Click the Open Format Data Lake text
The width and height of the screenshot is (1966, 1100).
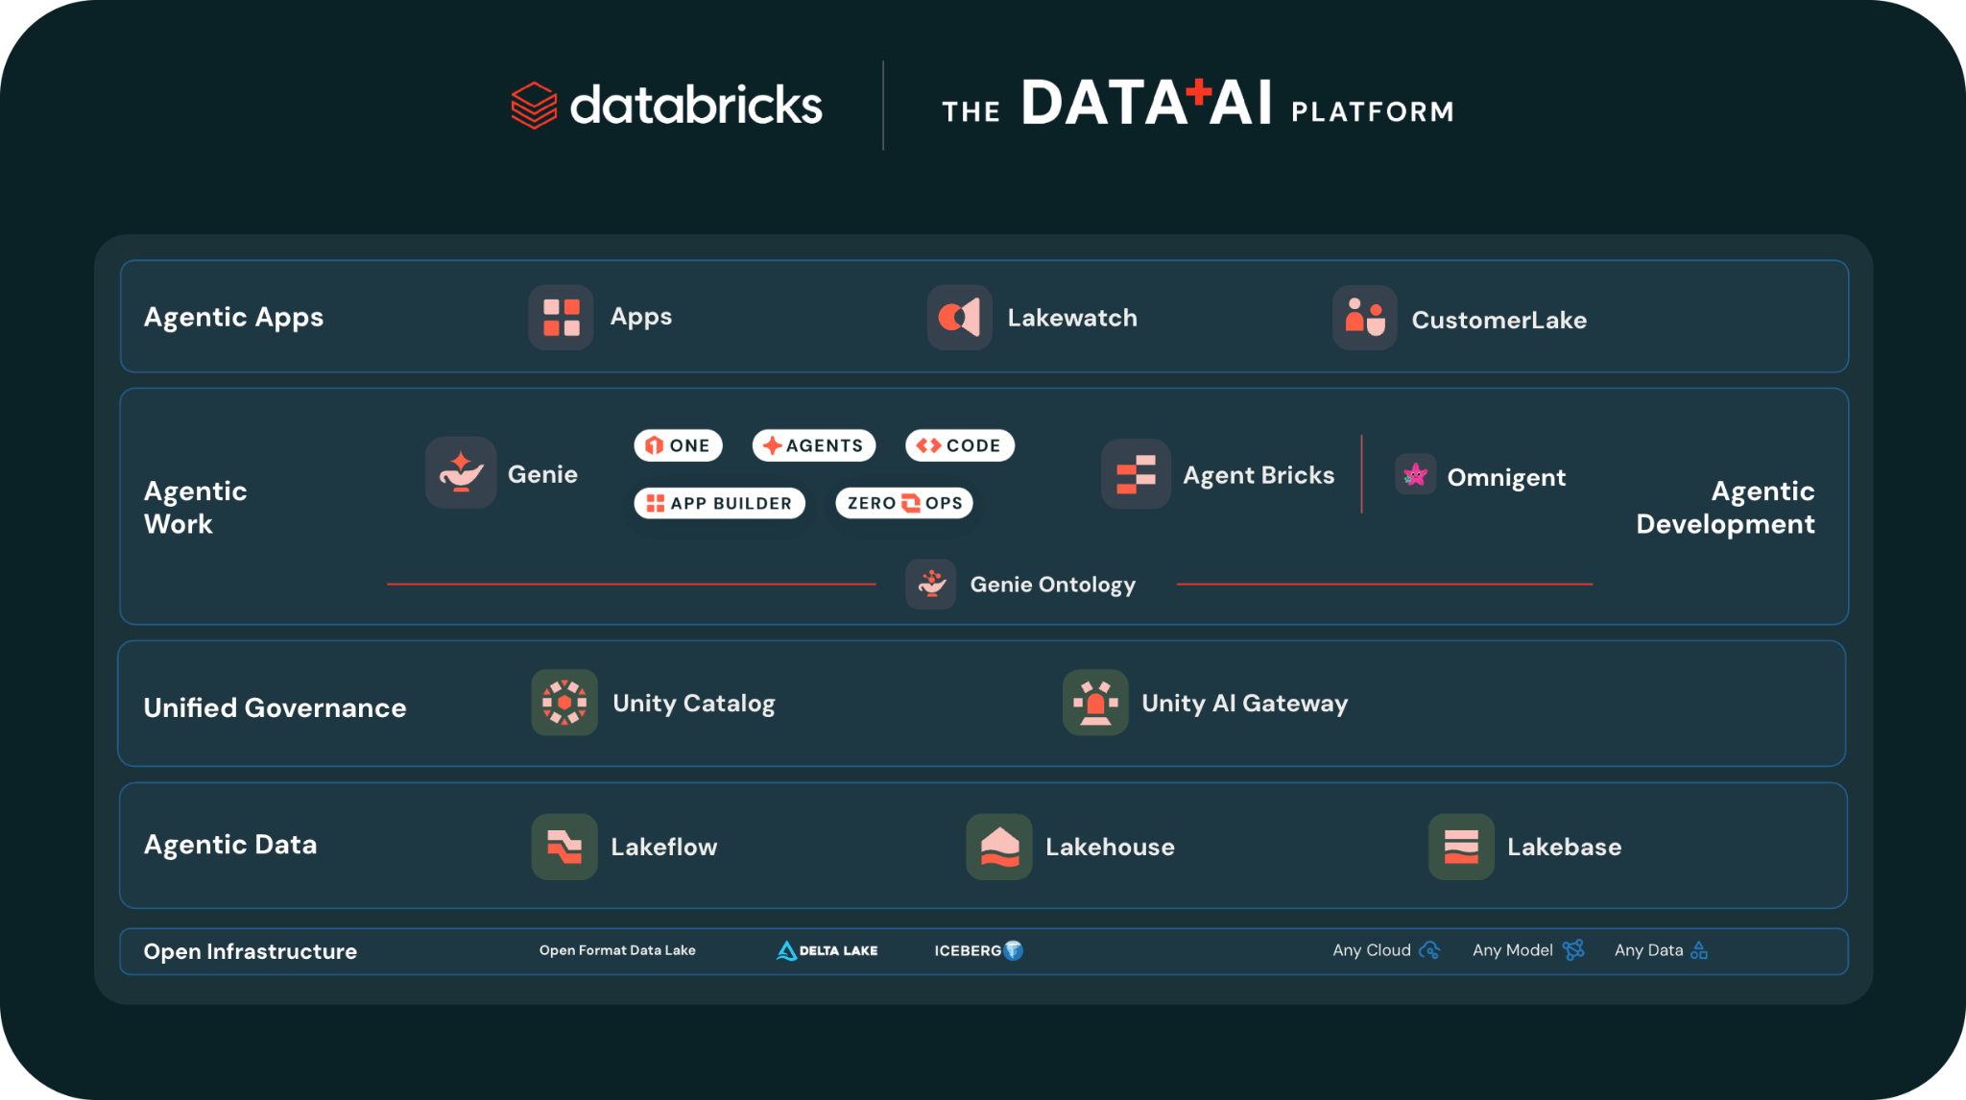point(617,950)
